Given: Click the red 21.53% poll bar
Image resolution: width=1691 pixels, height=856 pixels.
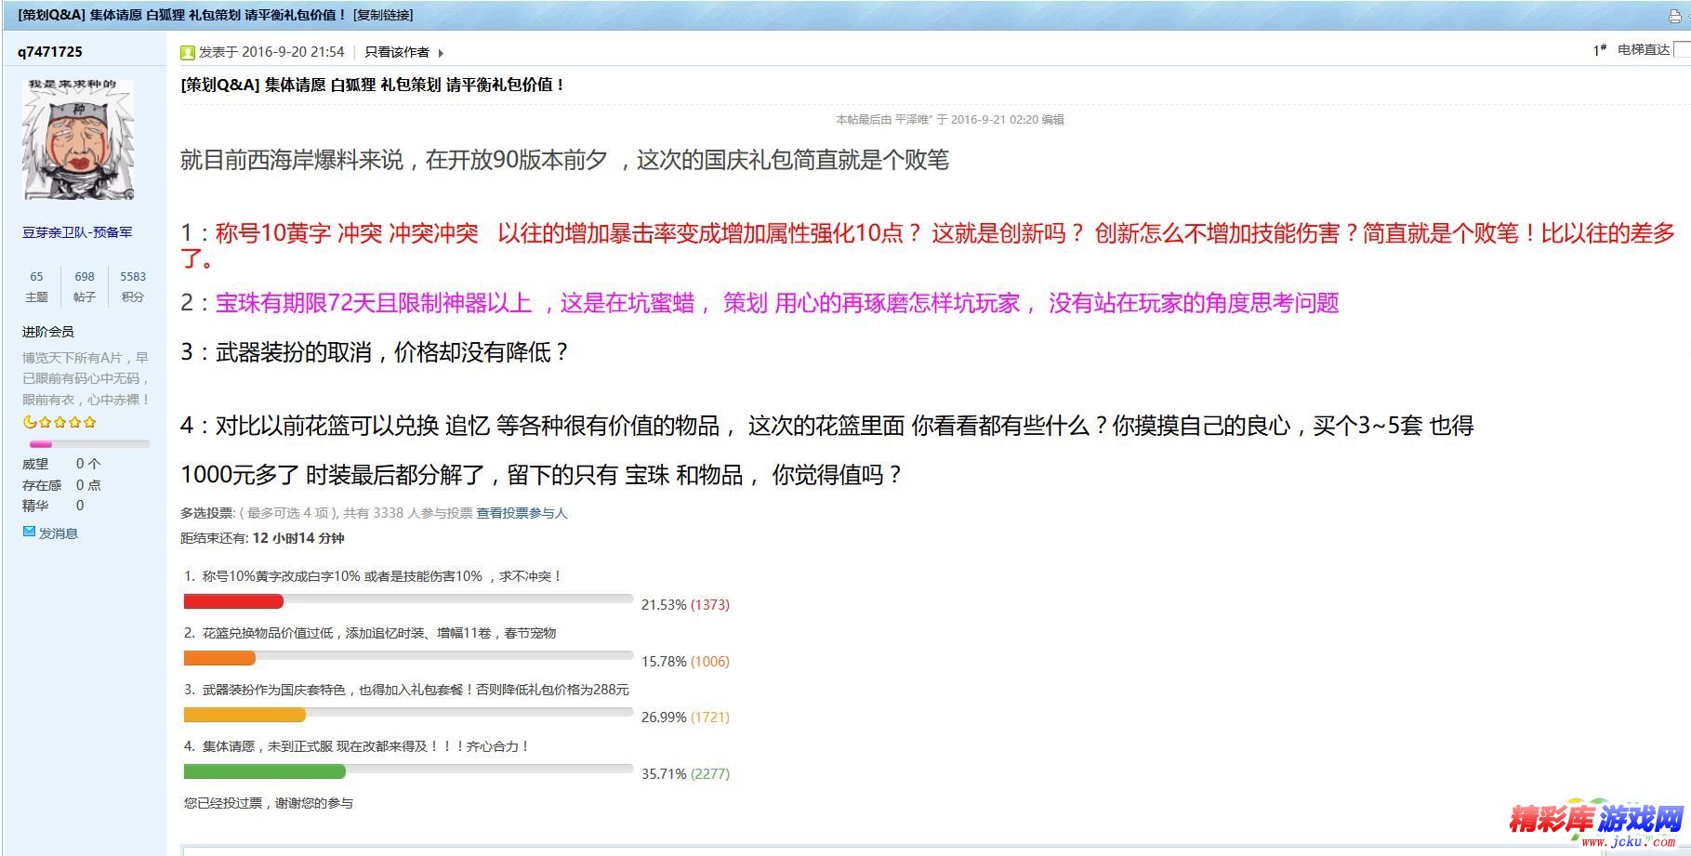Looking at the screenshot, I should (233, 602).
